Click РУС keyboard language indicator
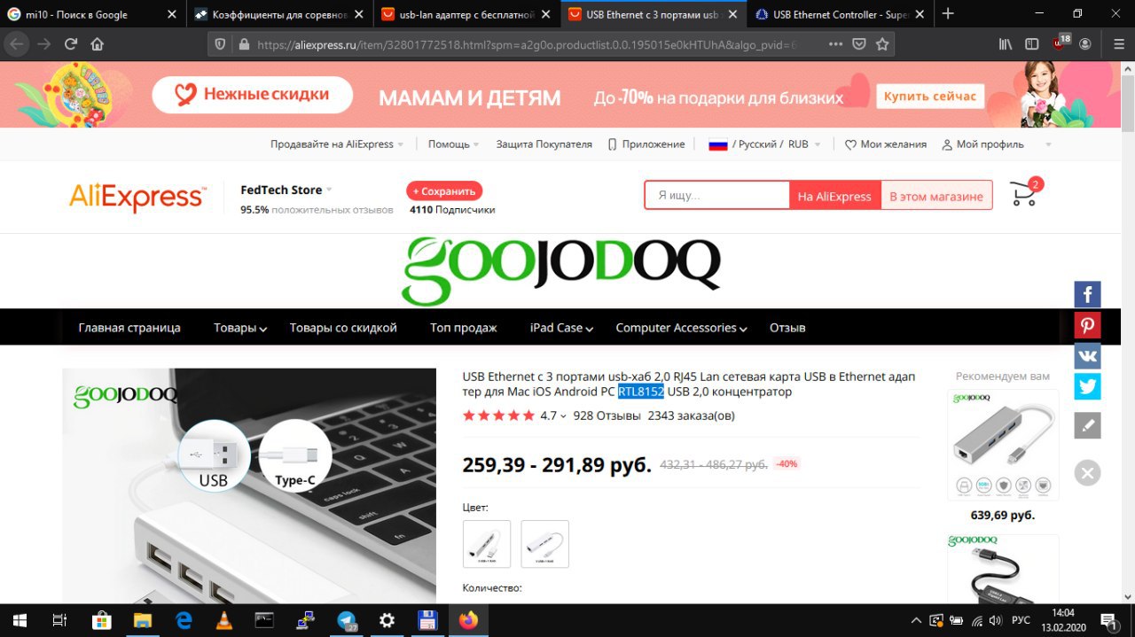The height and width of the screenshot is (637, 1135). [x=1021, y=620]
